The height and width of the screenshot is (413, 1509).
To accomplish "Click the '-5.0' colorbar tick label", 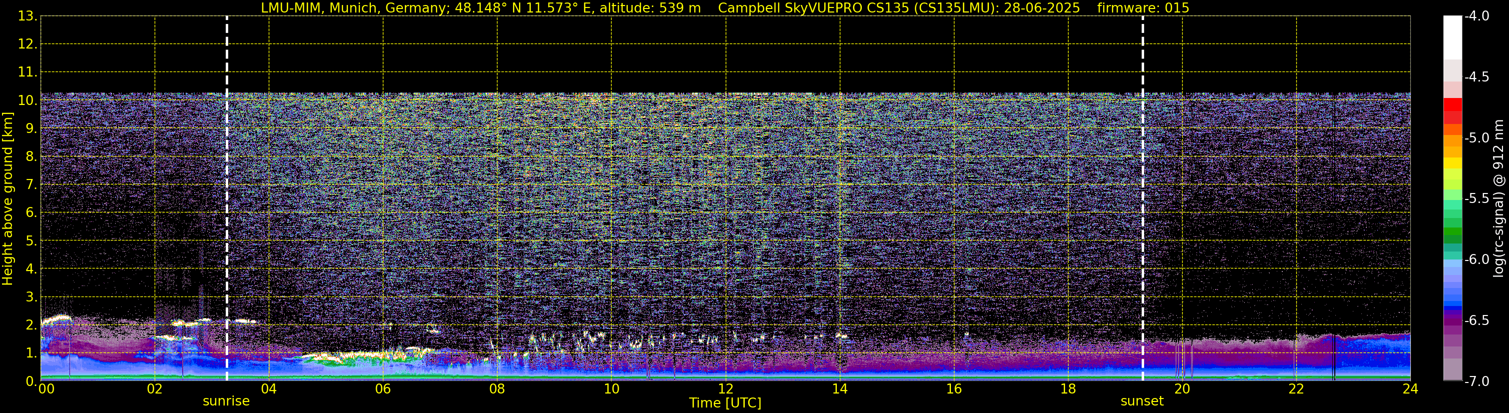I will [x=1476, y=138].
